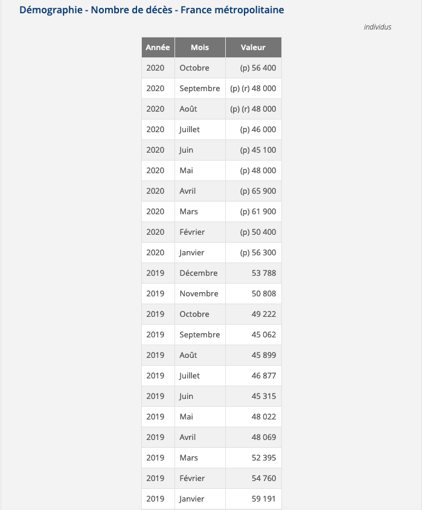
Task: Click the Démographie Nombre de décès title
Action: (x=152, y=10)
